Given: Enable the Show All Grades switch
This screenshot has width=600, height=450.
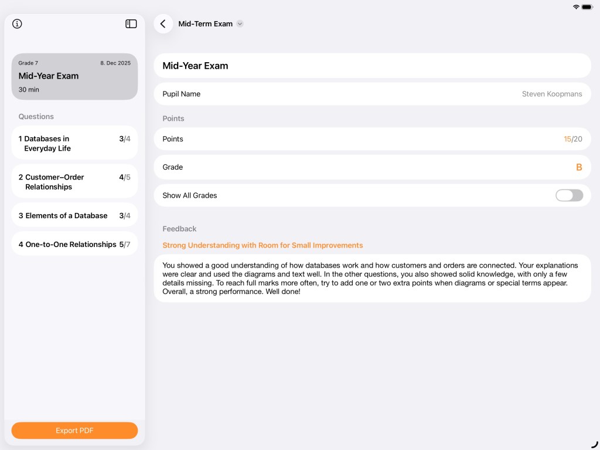Looking at the screenshot, I should coord(569,195).
